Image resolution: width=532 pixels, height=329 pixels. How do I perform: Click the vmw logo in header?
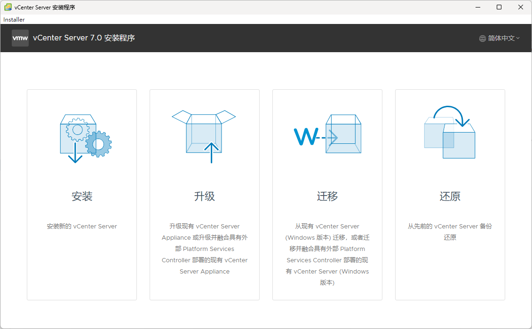(x=20, y=38)
